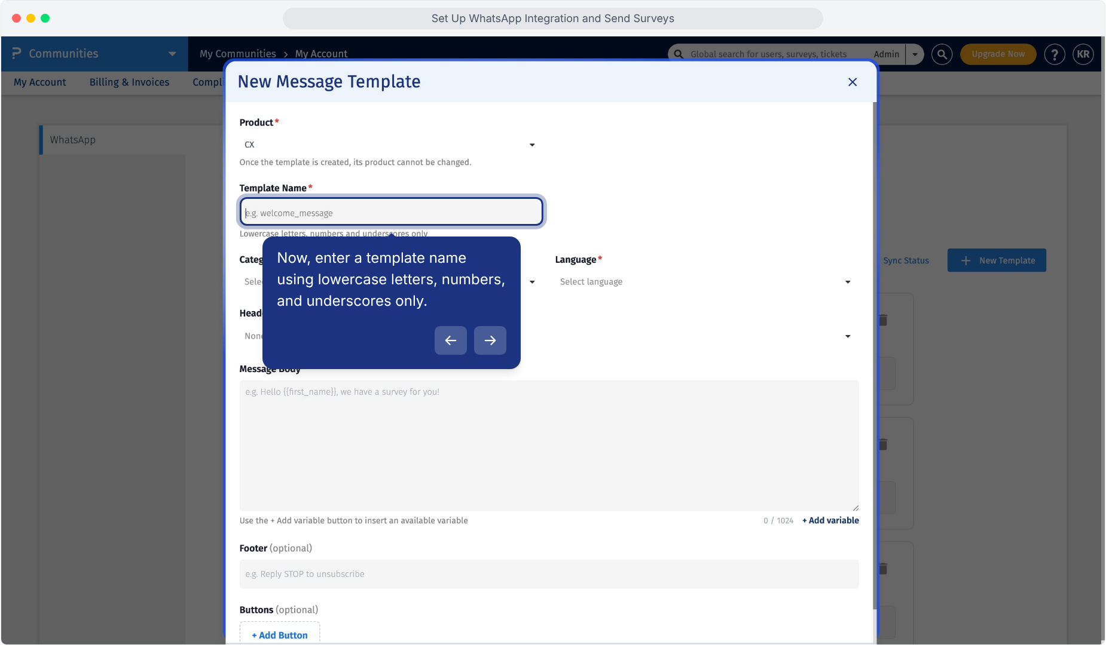Image resolution: width=1106 pixels, height=645 pixels.
Task: Click the second template trash icon
Action: click(883, 444)
